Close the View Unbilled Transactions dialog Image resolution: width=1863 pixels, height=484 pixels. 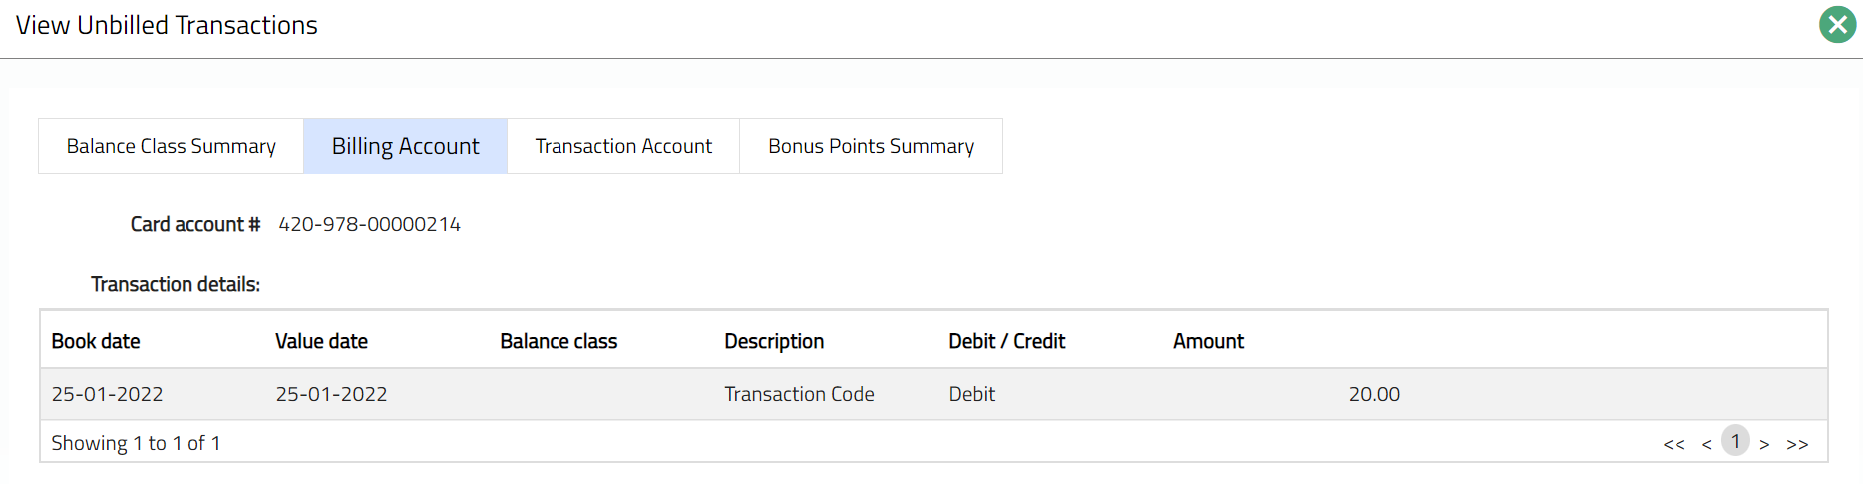point(1837,25)
